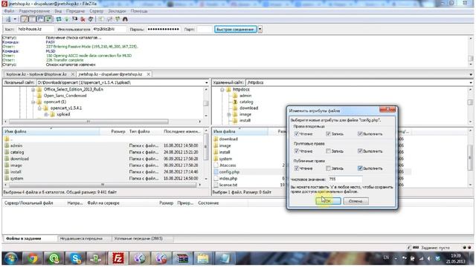Click config.php file icon in remote list
Screen dimensions: 476x267
click(216, 172)
